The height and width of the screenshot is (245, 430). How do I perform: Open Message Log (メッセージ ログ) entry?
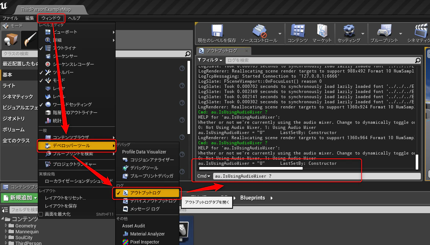point(145,209)
